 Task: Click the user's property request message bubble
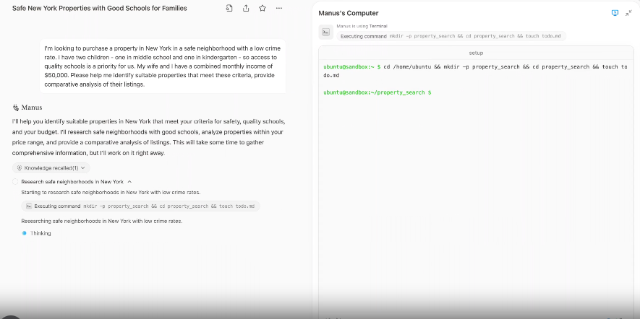click(163, 66)
